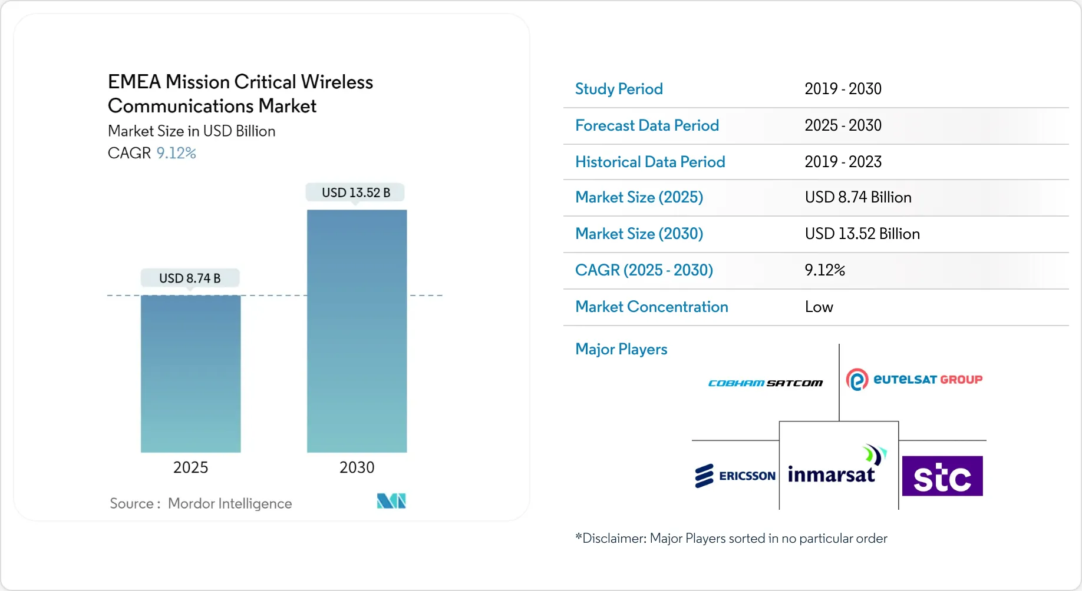Click the Market Concentration label
This screenshot has height=591, width=1082.
tap(652, 307)
